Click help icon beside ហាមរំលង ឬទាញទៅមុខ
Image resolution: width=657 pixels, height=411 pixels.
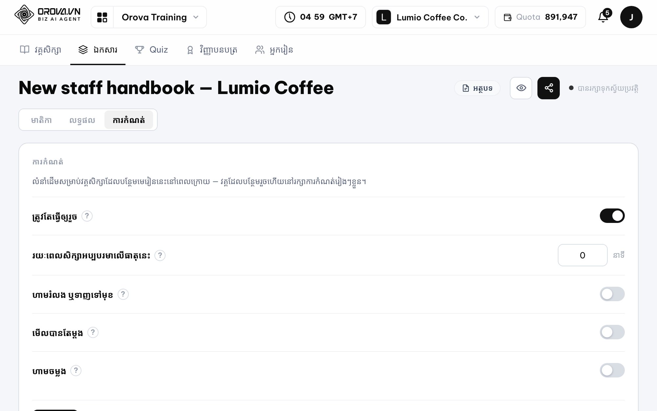click(x=123, y=294)
